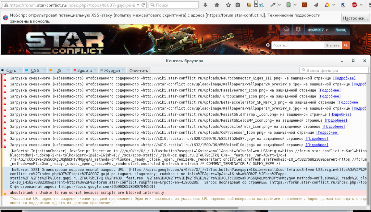Open Подробнее link for Beta-accelerator_SR_Mark_3.png row

click(348, 102)
